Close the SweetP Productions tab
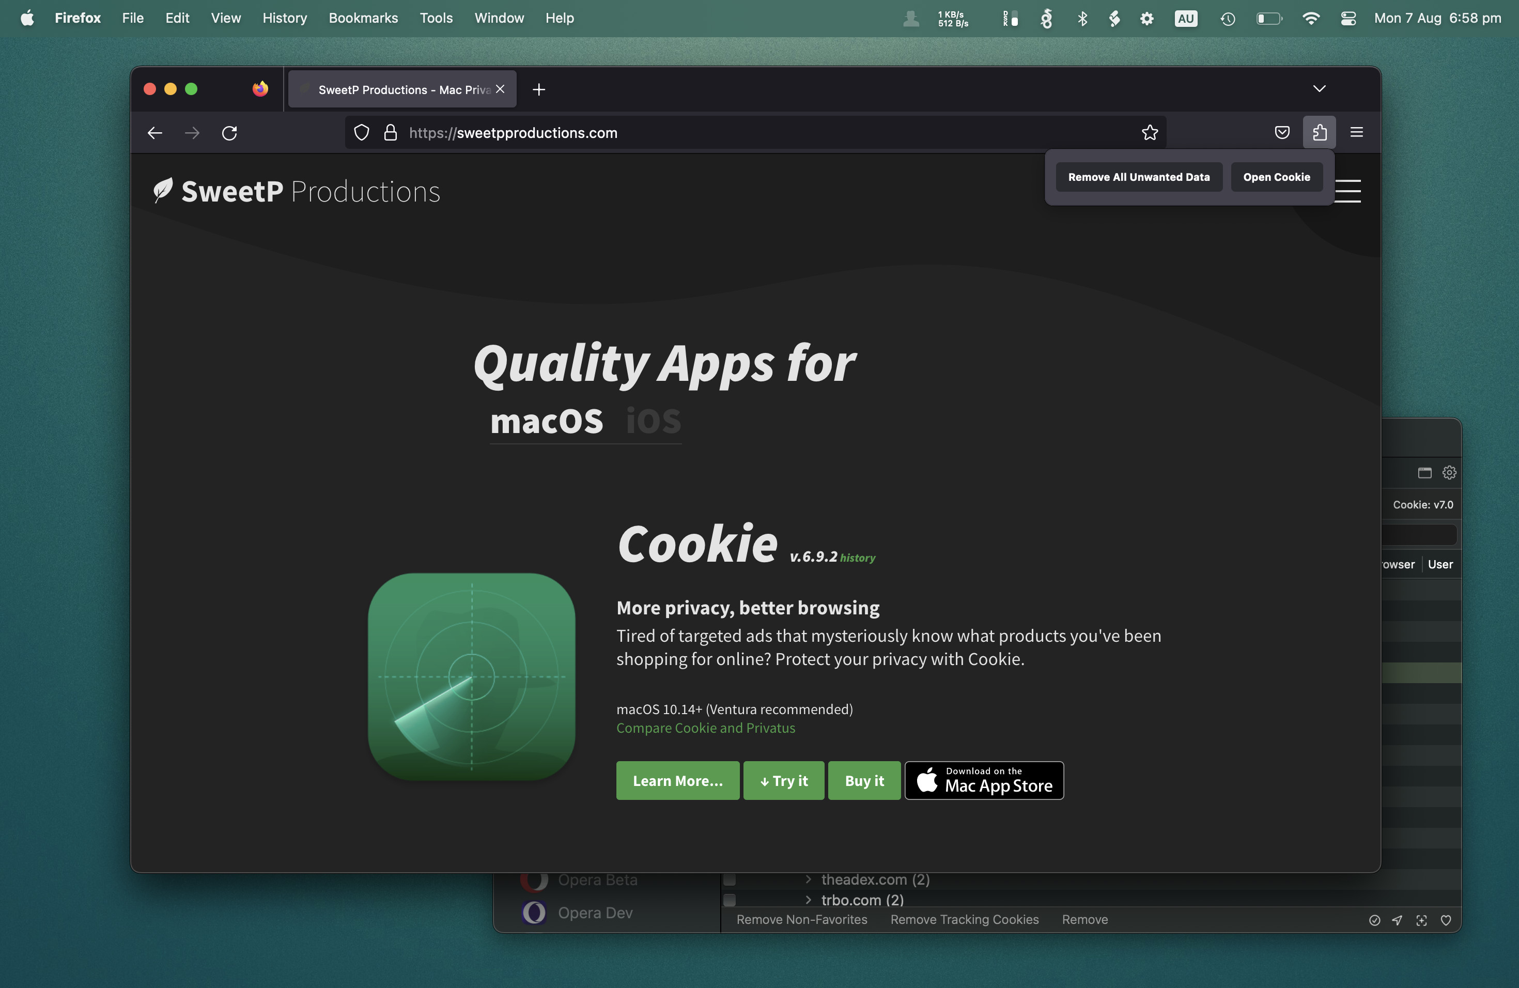The height and width of the screenshot is (988, 1519). click(x=500, y=89)
